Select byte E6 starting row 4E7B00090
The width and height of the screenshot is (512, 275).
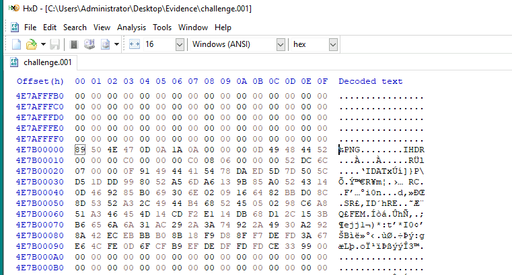pos(80,246)
